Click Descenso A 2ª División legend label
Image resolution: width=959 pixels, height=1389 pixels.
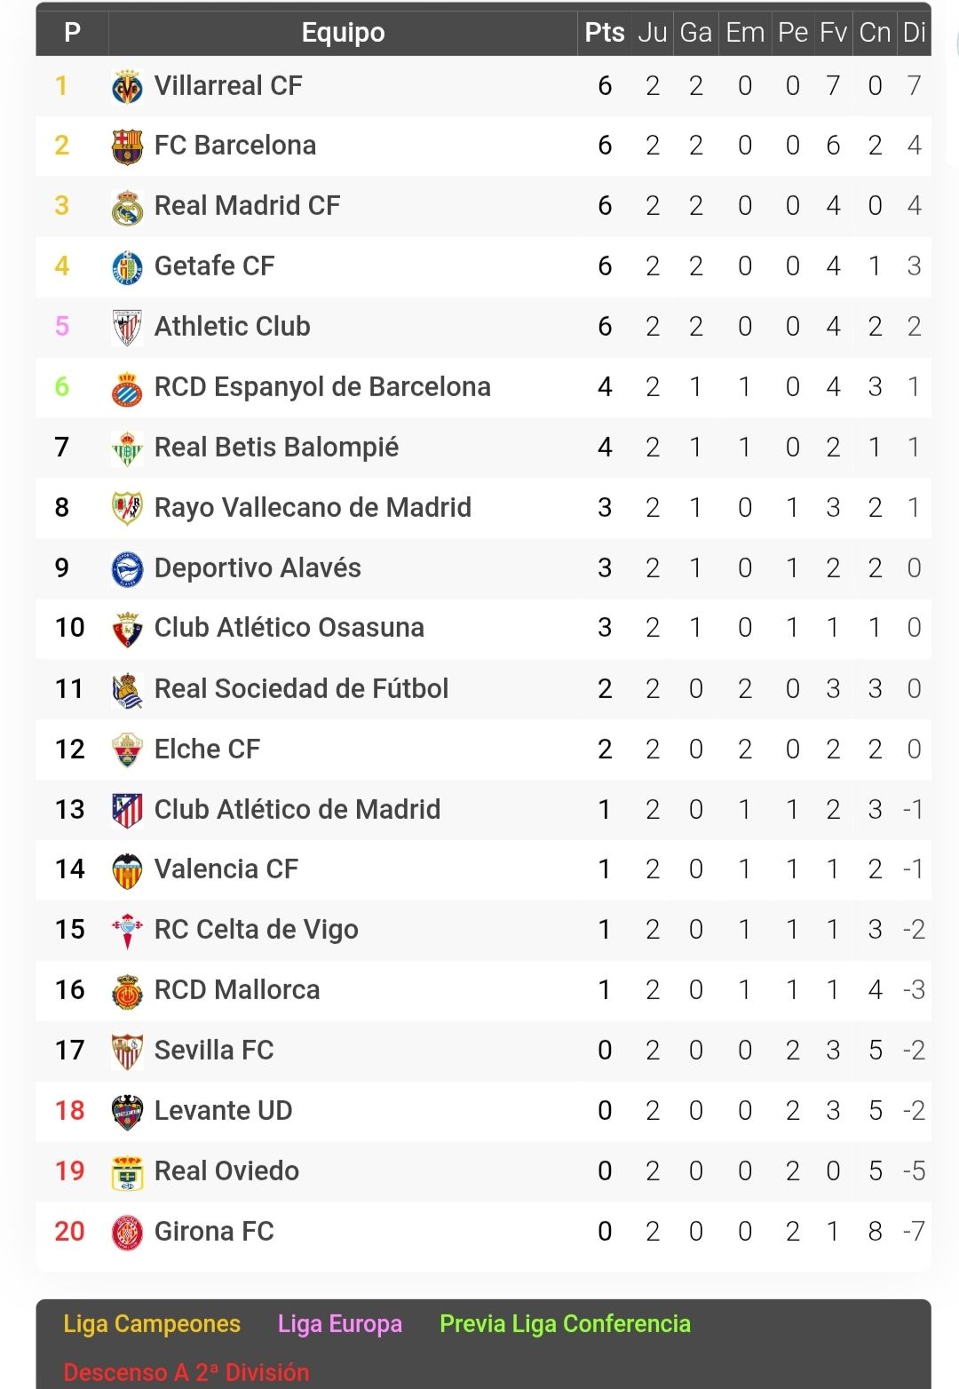186,1372
